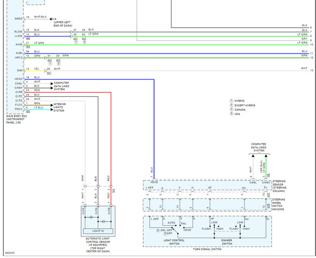Click the WHT/BLK wire color label
The height and width of the screenshot is (258, 316).
click(x=40, y=17)
